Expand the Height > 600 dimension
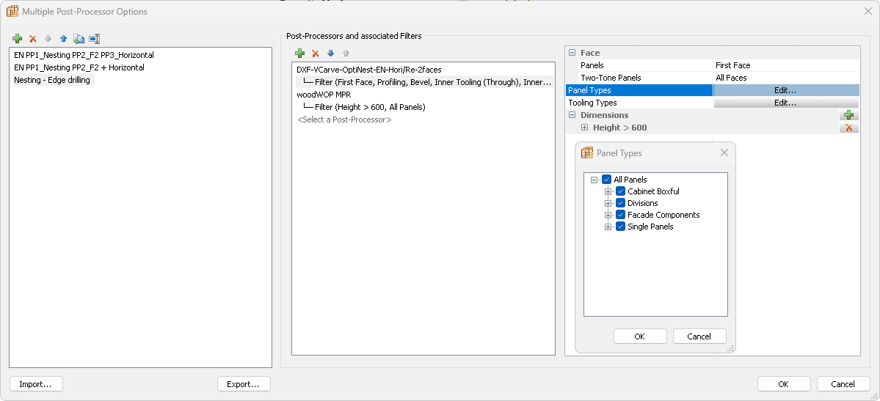The height and width of the screenshot is (401, 880). 584,128
